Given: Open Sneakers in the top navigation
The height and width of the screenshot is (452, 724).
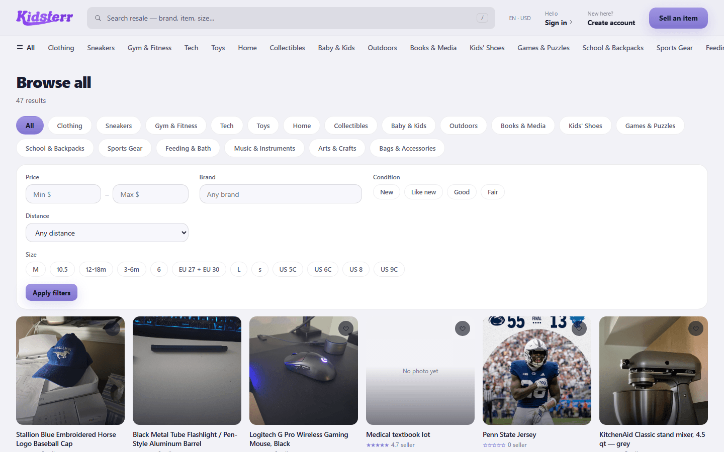Looking at the screenshot, I should click(x=101, y=48).
